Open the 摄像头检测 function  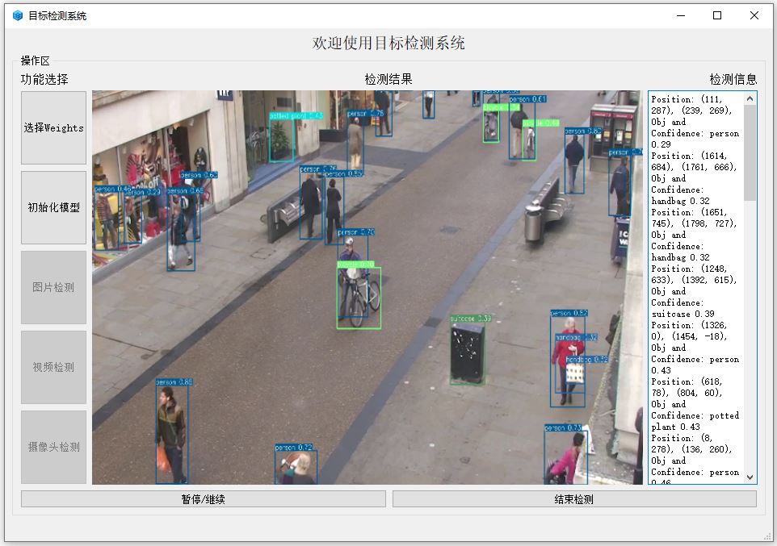pos(53,447)
